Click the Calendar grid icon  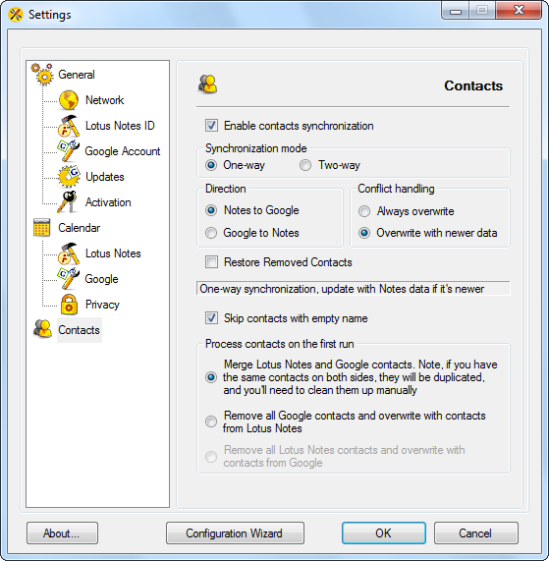[41, 228]
